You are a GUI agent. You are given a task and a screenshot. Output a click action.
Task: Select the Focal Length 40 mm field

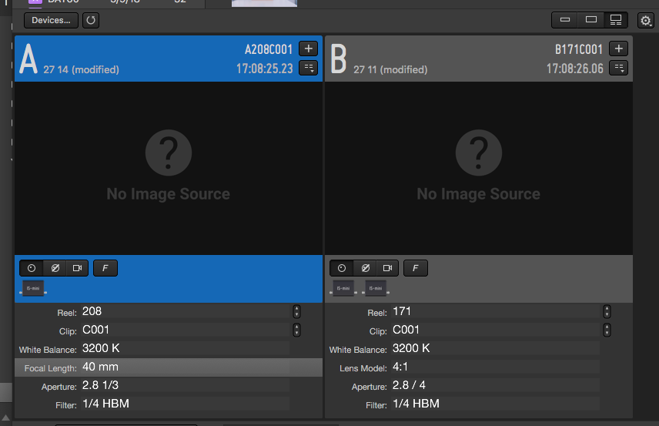click(185, 367)
